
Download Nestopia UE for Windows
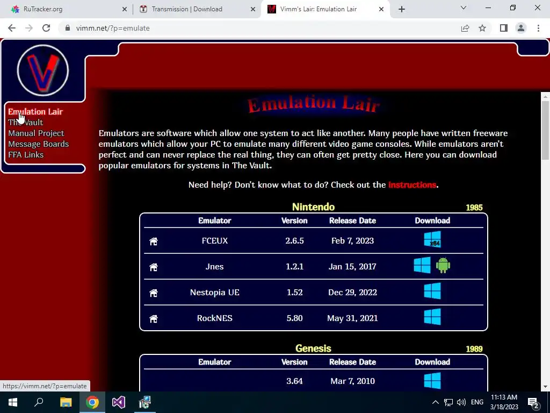(x=432, y=291)
